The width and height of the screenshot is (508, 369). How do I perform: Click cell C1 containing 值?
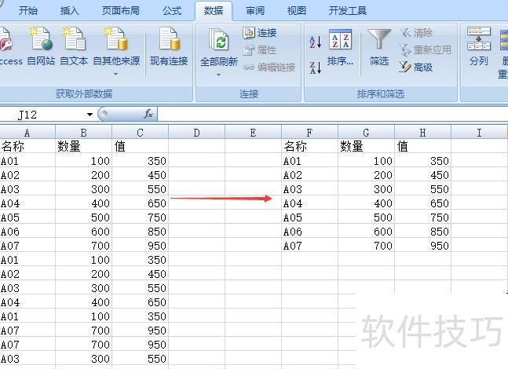[x=140, y=147]
